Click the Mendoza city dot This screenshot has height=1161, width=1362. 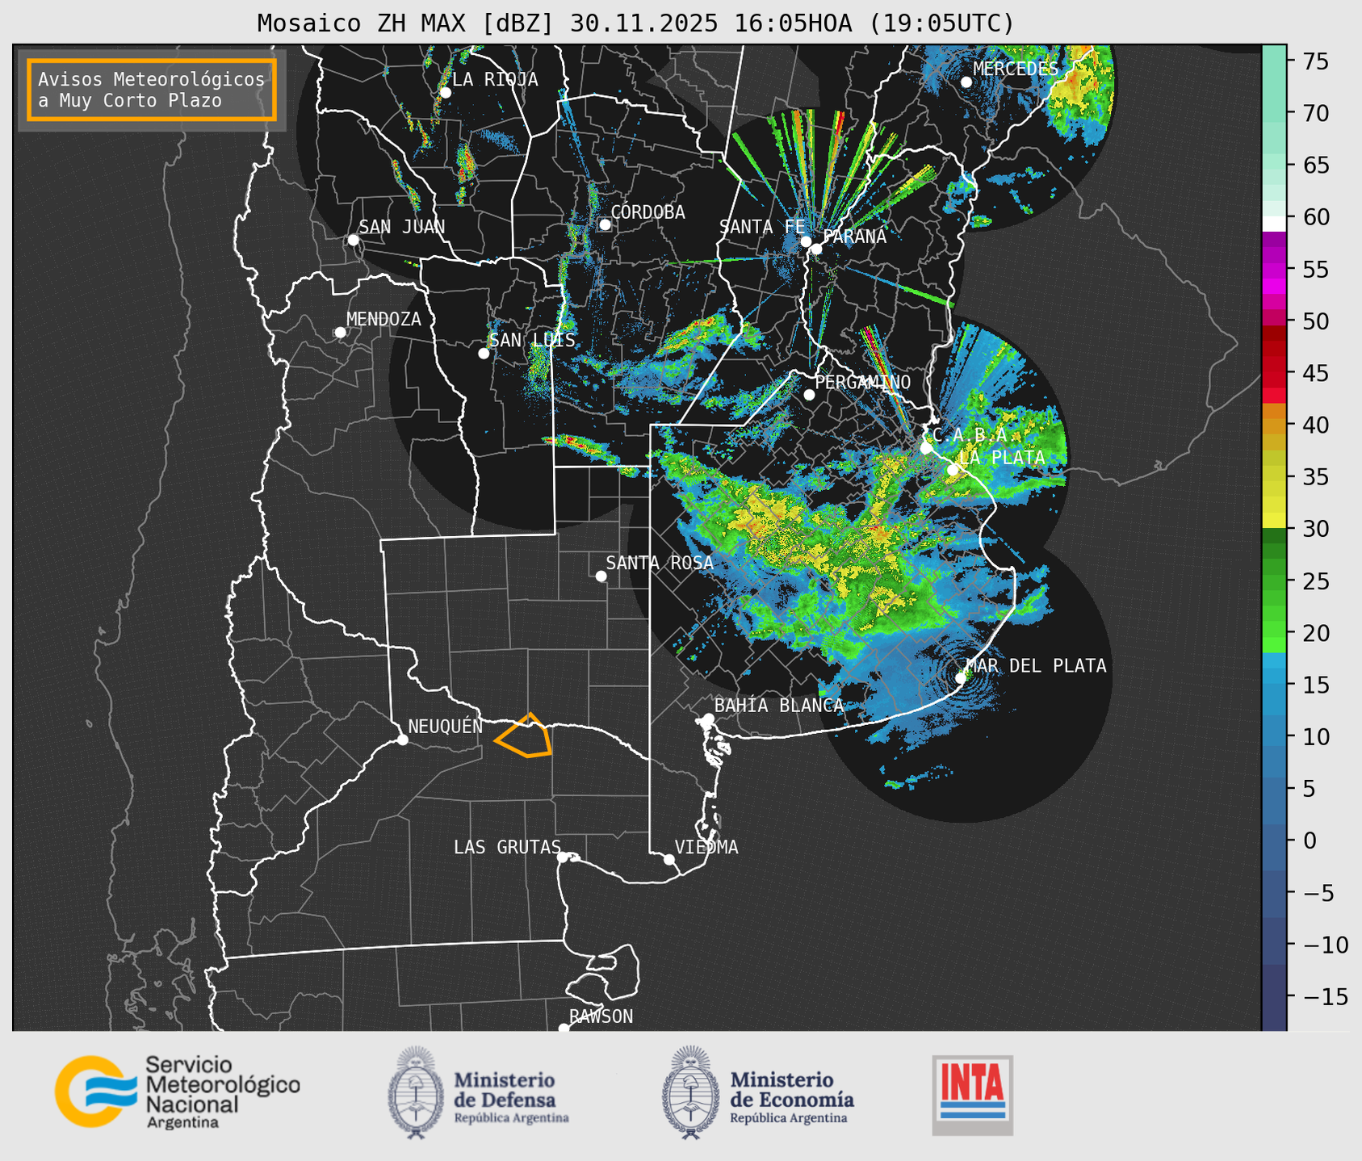click(340, 333)
